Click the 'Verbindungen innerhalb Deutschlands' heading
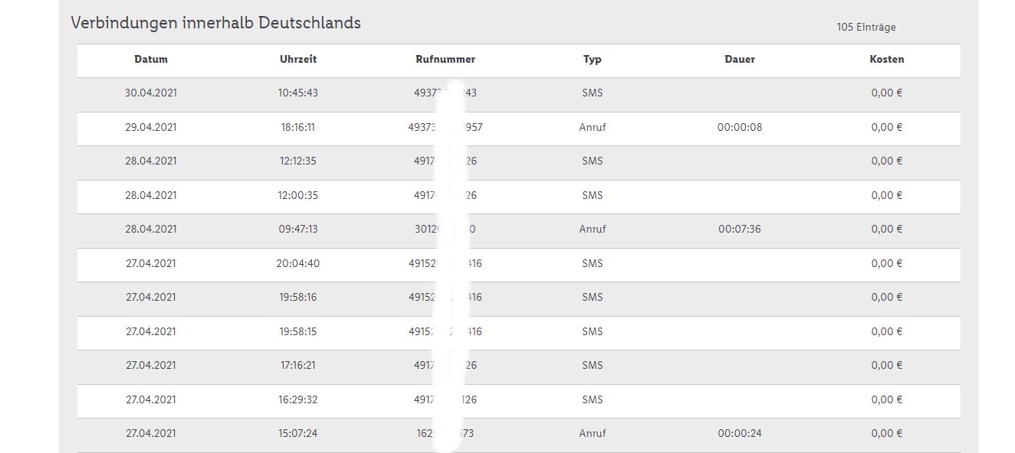Screen dimensions: 1015x453 215,23
